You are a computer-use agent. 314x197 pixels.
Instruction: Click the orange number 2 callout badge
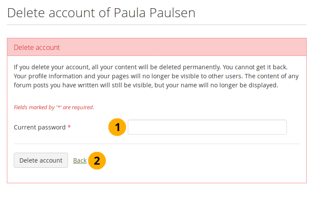point(97,160)
